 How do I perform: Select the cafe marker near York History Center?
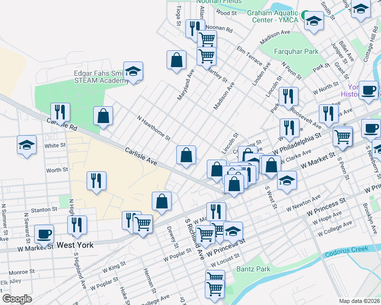tap(368, 90)
